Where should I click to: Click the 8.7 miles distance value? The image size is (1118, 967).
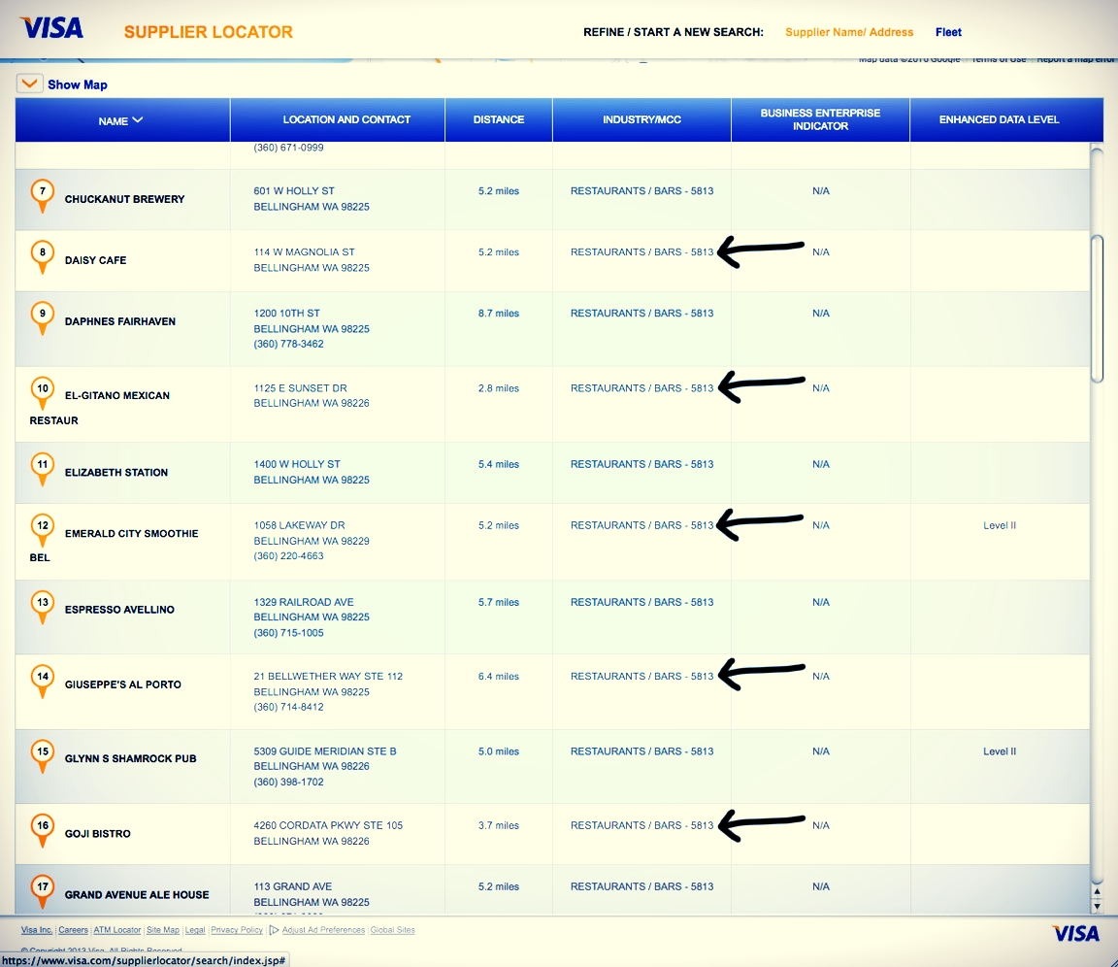click(x=499, y=313)
